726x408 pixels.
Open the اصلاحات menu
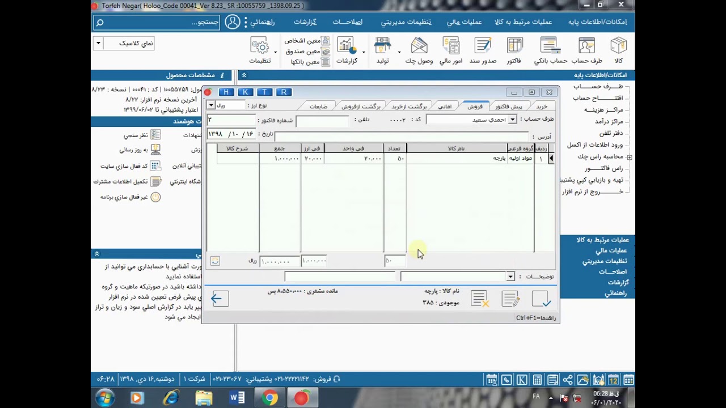(347, 22)
